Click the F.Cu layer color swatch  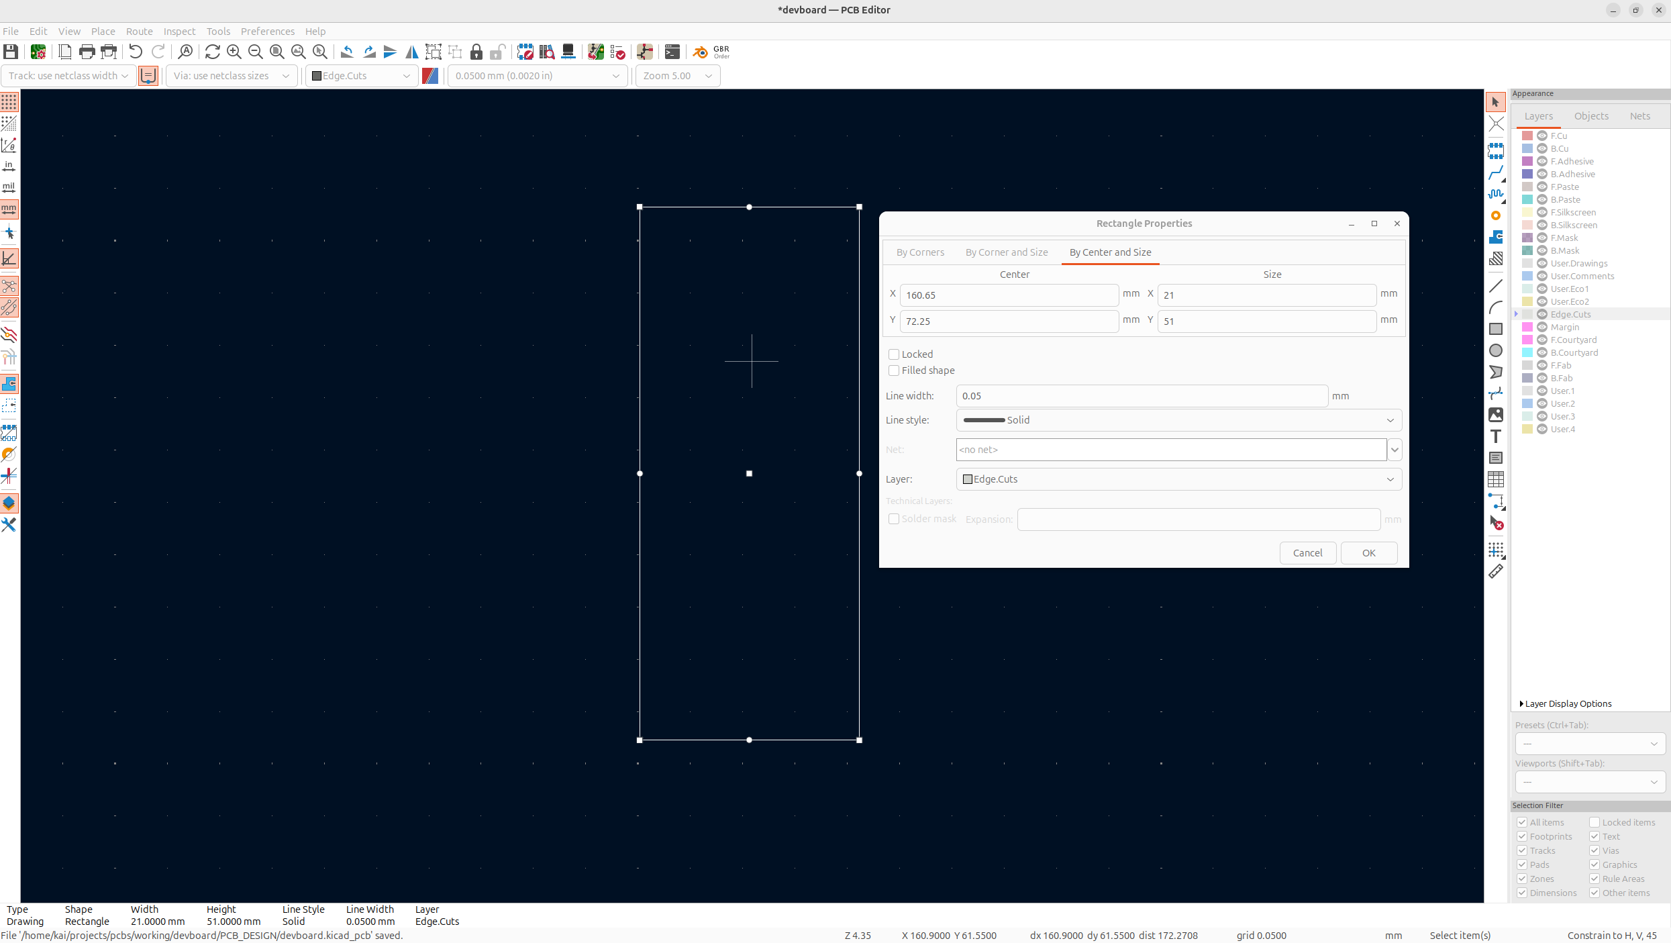(x=1527, y=136)
